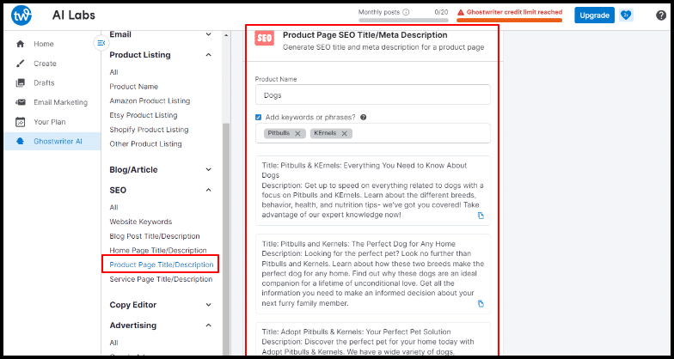Screen dimensions: 674x359
Task: Click the keywords help tooltip icon
Action: (363, 117)
